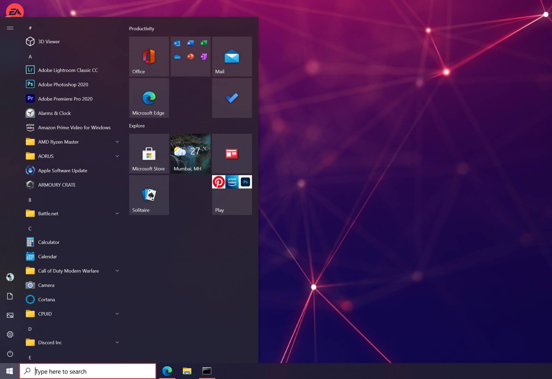Open the Office tile
Viewport: 552px width, 379px height.
click(x=149, y=57)
